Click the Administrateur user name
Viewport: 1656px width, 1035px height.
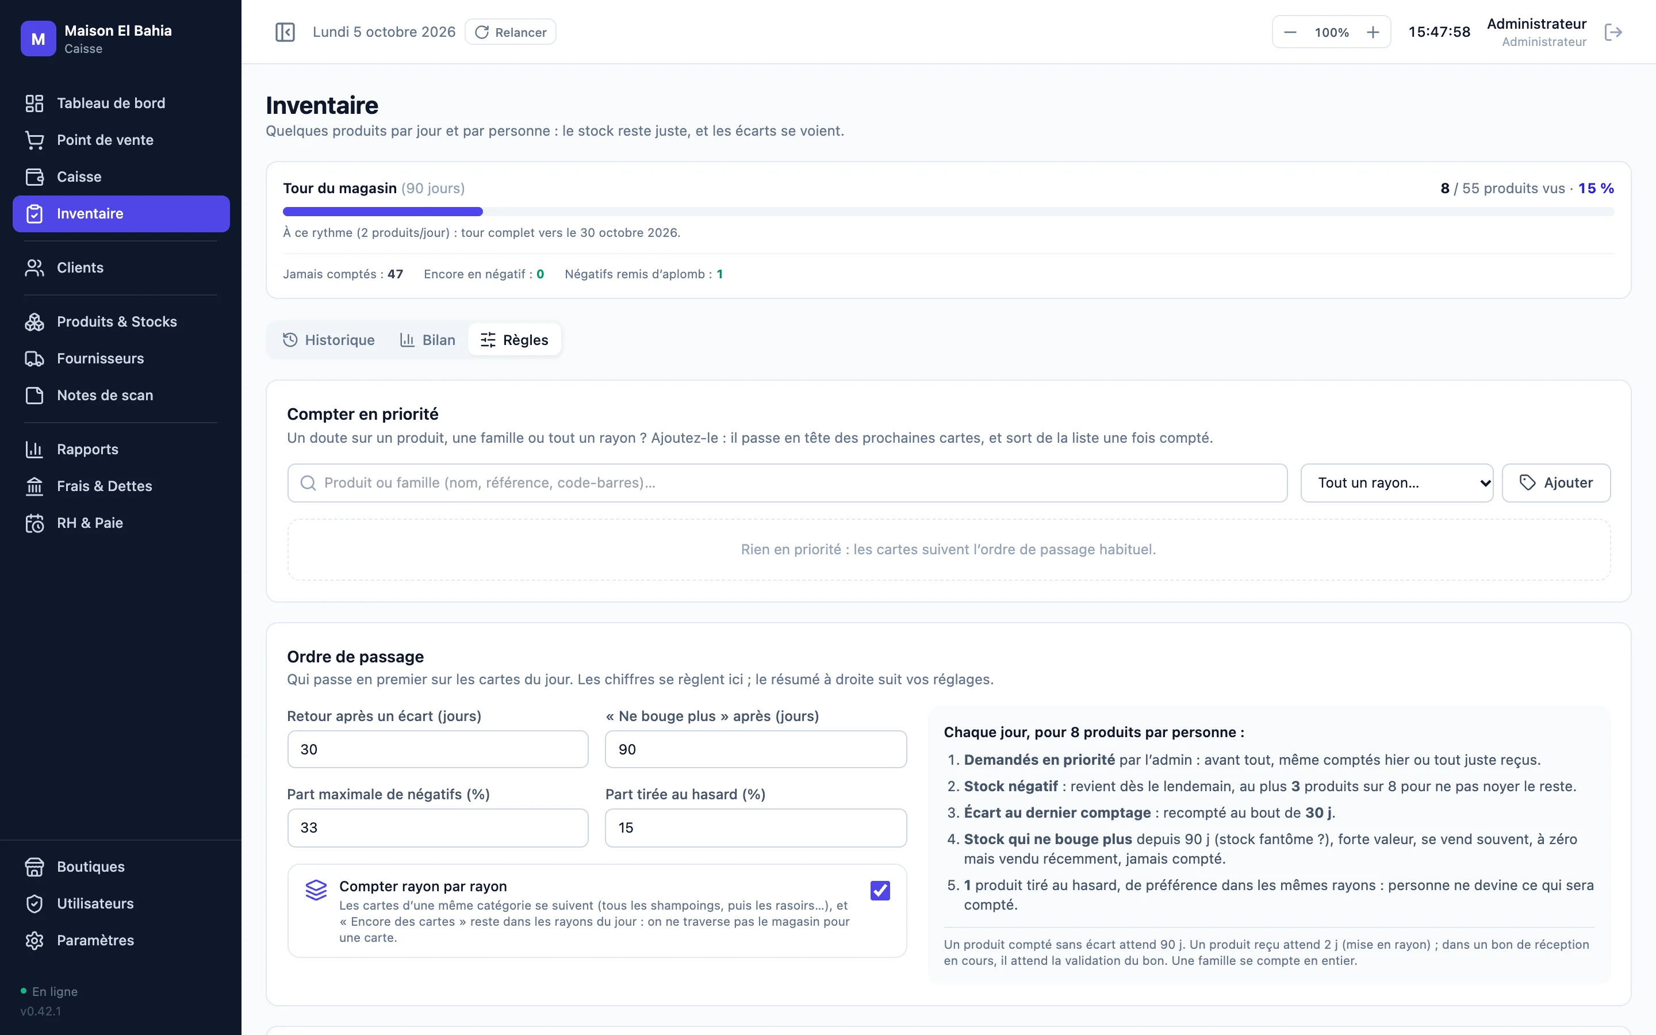(1536, 24)
